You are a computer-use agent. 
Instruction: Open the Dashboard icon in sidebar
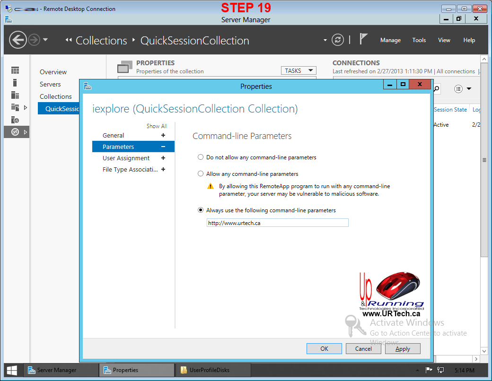[15, 70]
